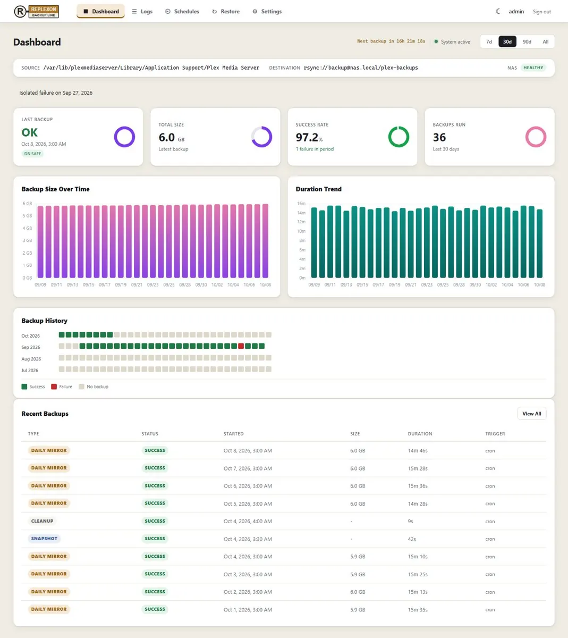Select the 90d time range
Screen dimensions: 568x638
[x=527, y=41]
